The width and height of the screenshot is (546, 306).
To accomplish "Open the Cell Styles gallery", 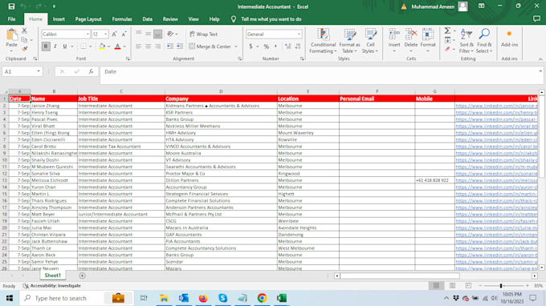I will pyautogui.click(x=370, y=41).
